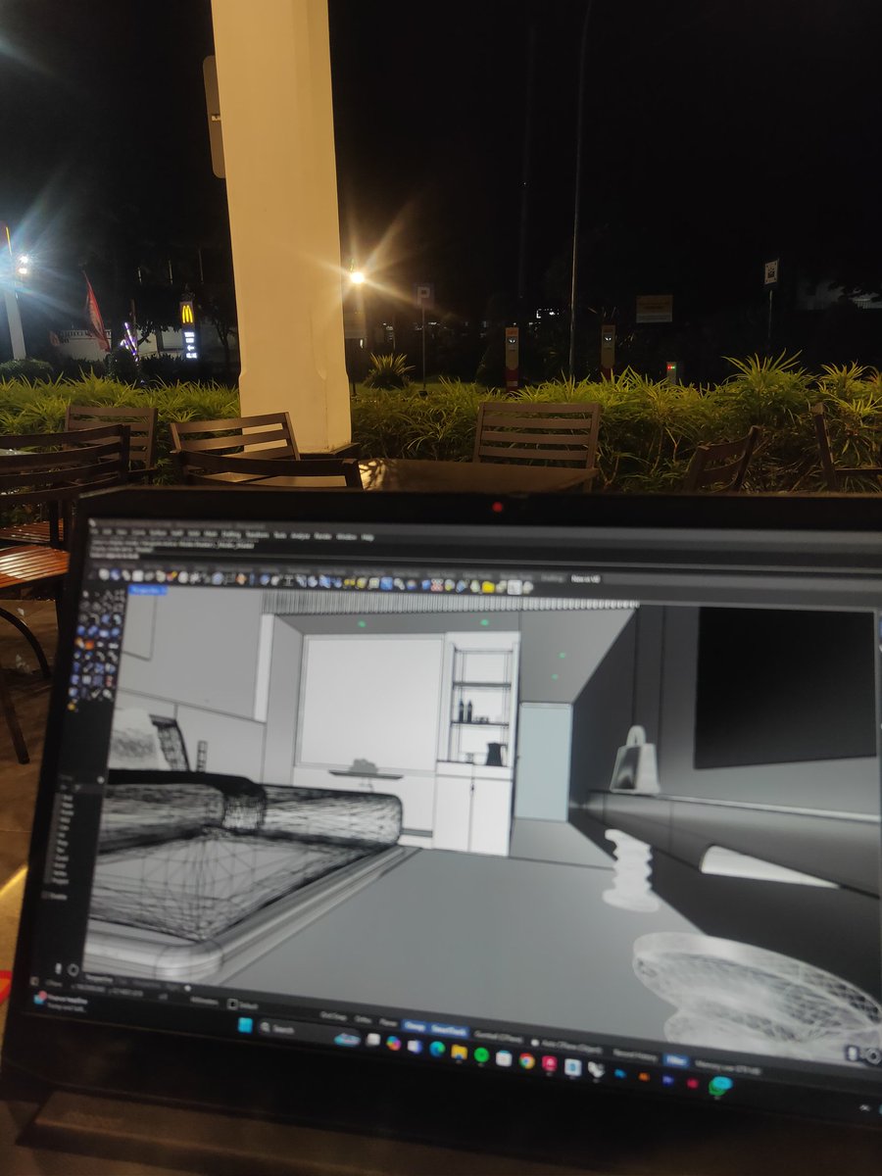Image resolution: width=882 pixels, height=1176 pixels.
Task: Toggle Record History in the status bar
Action: 635,1055
